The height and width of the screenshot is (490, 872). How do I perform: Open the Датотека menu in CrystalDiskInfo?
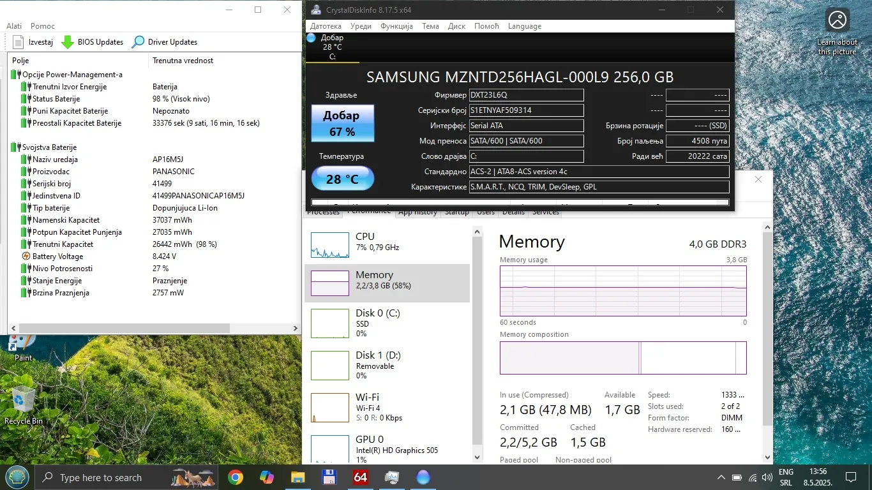point(326,26)
